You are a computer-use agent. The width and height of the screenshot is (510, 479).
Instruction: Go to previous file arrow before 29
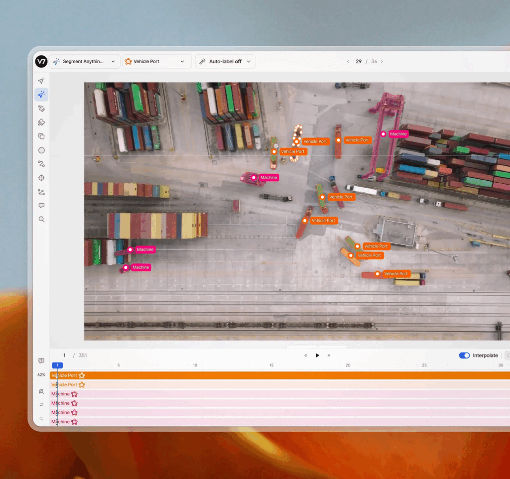click(348, 61)
